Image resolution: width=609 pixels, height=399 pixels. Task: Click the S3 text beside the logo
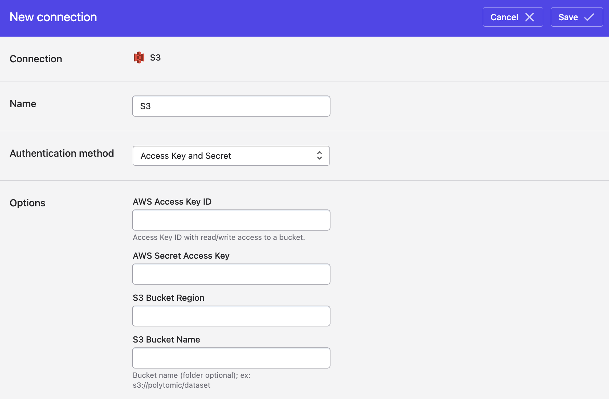coord(155,57)
